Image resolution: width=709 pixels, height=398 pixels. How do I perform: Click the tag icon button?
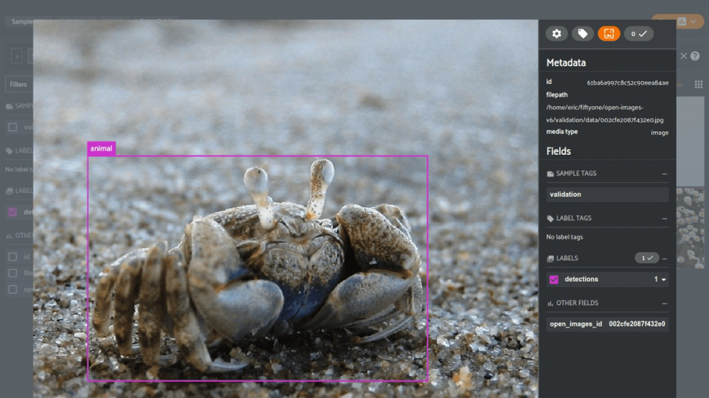(583, 33)
